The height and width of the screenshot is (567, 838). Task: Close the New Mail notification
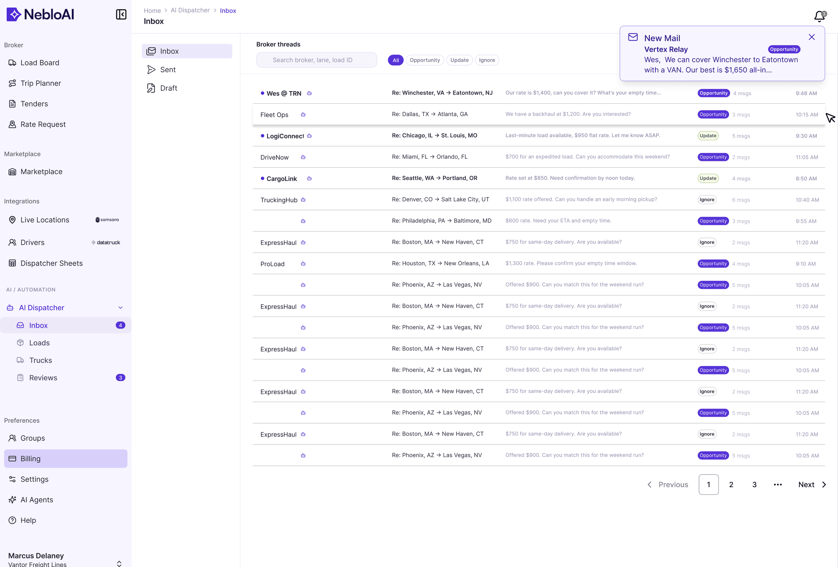pyautogui.click(x=811, y=37)
